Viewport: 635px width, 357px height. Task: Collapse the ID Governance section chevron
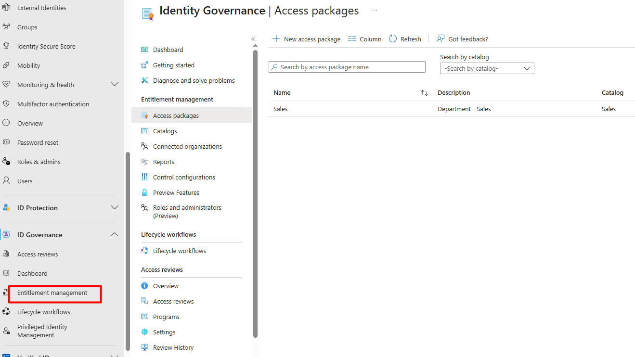(115, 235)
